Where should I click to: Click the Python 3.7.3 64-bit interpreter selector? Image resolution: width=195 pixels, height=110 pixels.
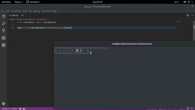(x=9, y=109)
